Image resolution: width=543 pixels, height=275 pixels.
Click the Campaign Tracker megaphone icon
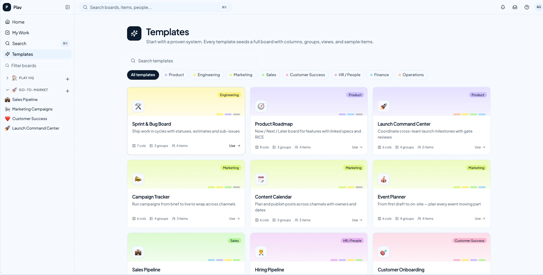coord(138,179)
